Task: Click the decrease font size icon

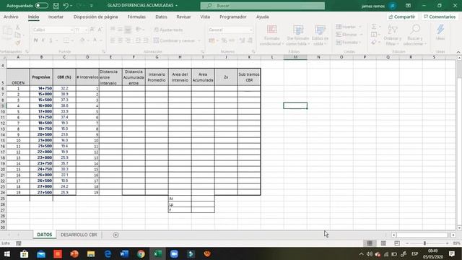Action: coord(100,30)
